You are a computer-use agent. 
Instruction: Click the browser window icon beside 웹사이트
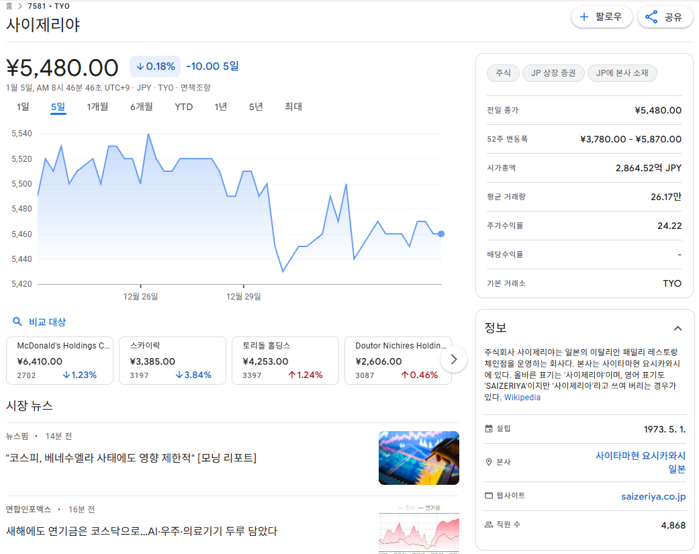[489, 496]
